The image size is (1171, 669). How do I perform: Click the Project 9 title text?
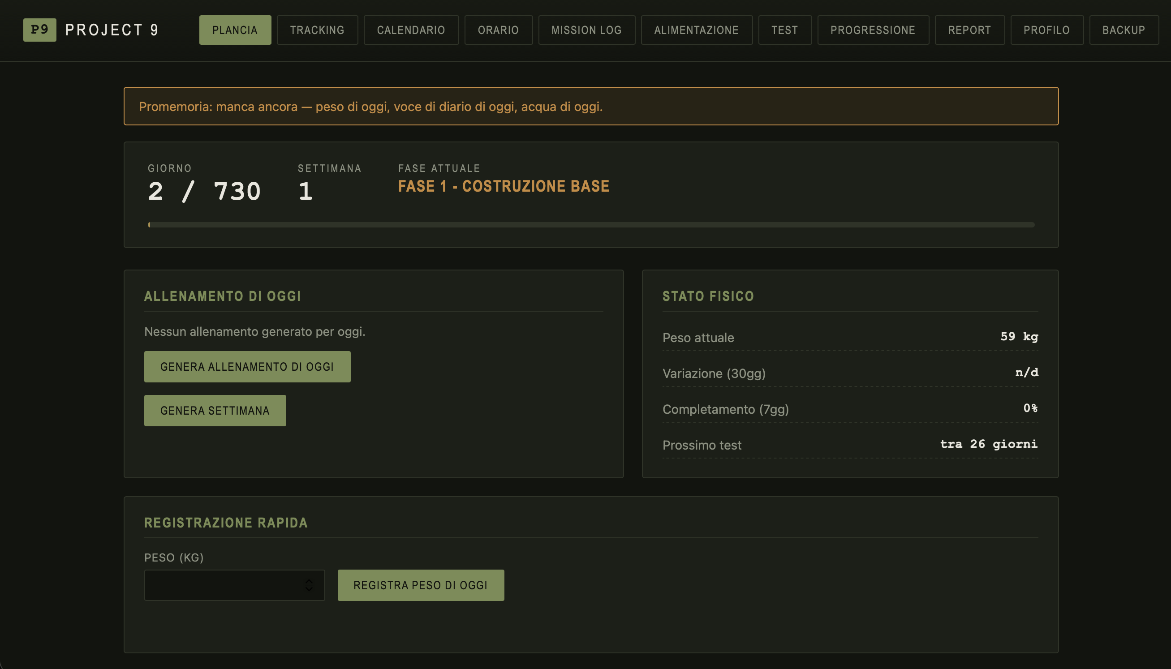pyautogui.click(x=112, y=30)
